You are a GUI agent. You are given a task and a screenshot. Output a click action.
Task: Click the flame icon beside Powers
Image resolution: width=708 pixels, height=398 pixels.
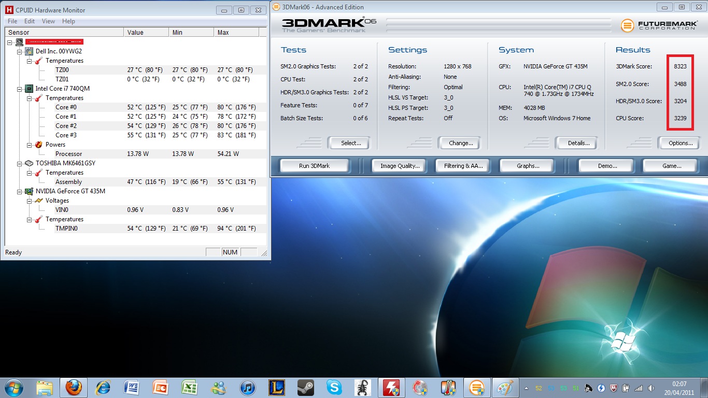(39, 145)
